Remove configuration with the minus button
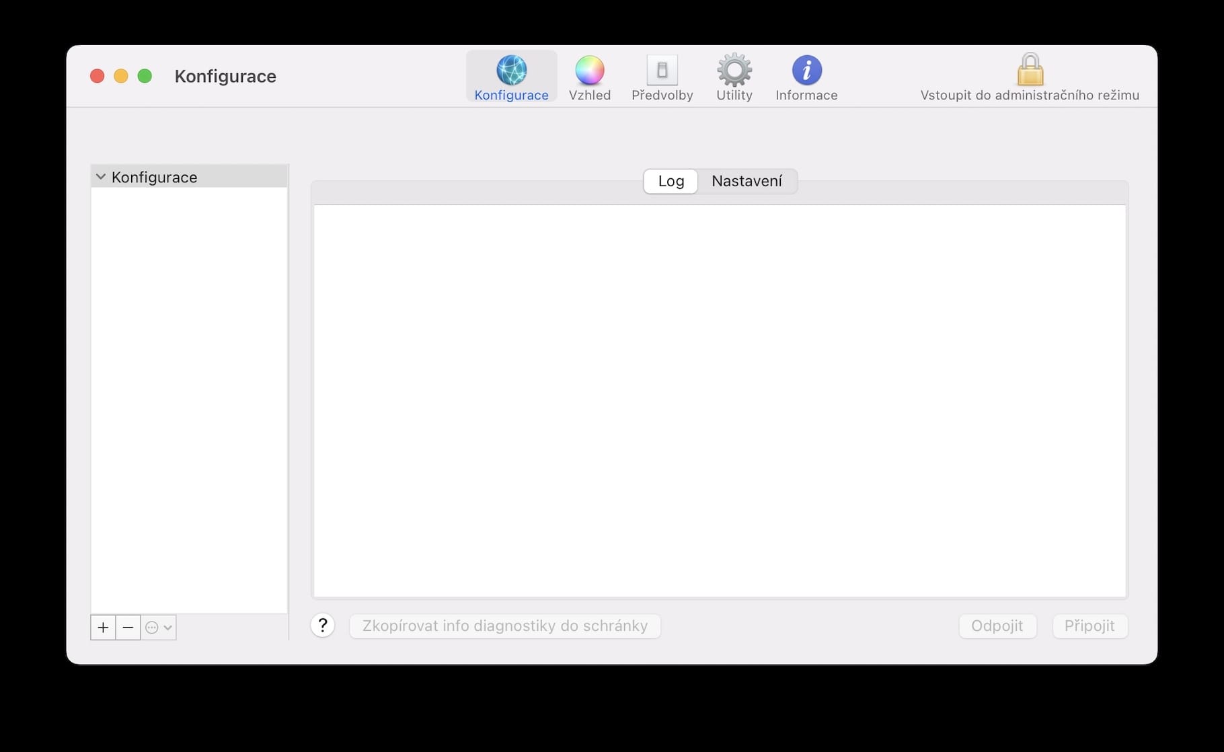The width and height of the screenshot is (1224, 752). click(x=128, y=628)
